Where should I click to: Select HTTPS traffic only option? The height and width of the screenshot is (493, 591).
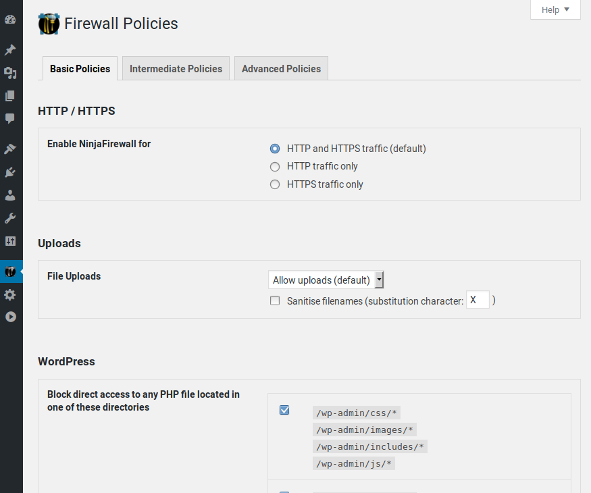[275, 185]
